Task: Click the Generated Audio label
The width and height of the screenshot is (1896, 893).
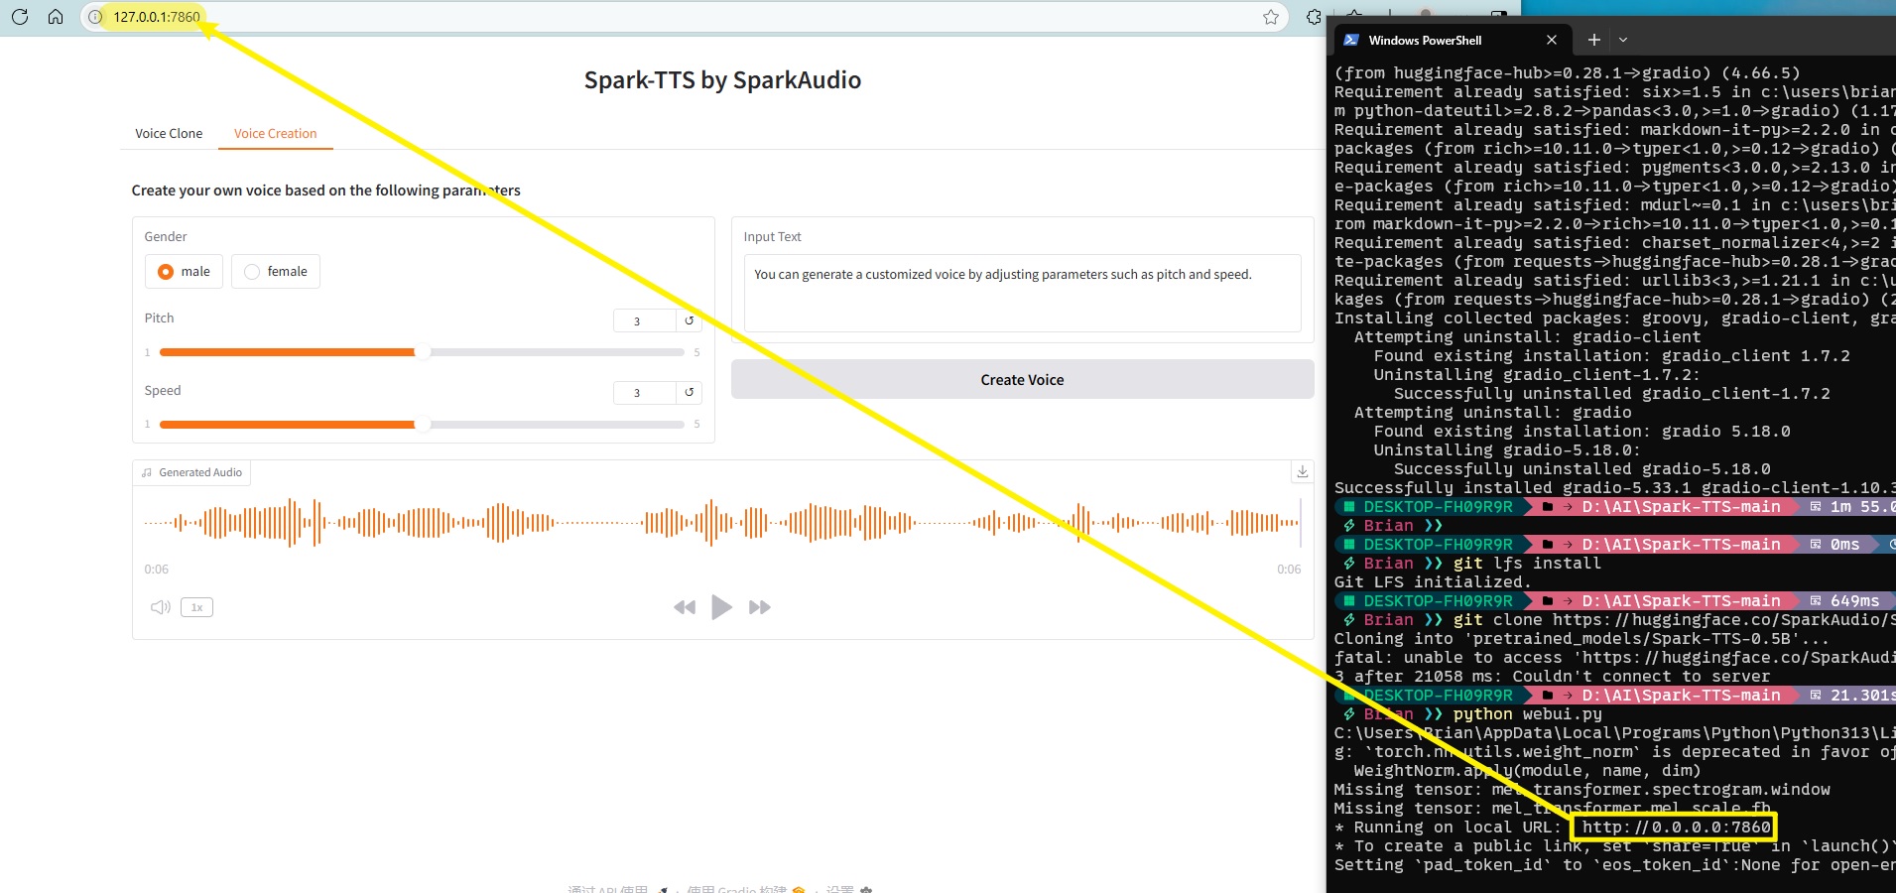Action: pyautogui.click(x=192, y=472)
